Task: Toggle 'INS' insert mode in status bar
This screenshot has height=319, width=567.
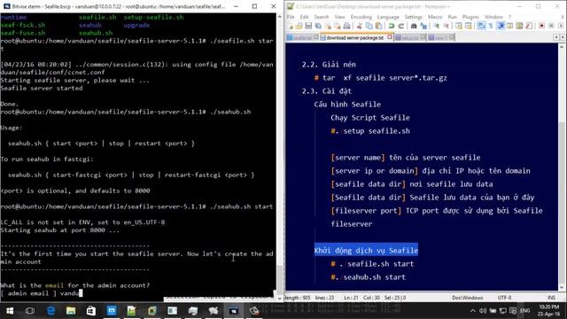Action: click(x=551, y=298)
